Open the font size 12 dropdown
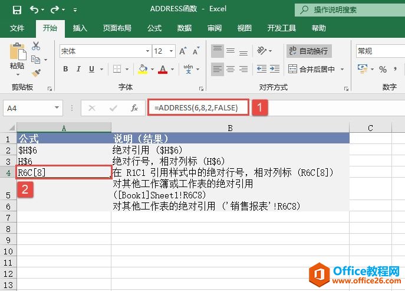The image size is (405, 291). 171,51
